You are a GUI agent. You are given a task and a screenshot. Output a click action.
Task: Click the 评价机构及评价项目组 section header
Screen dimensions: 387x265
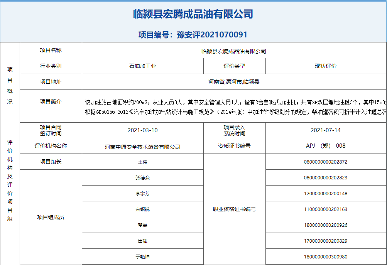pyautogui.click(x=10, y=181)
